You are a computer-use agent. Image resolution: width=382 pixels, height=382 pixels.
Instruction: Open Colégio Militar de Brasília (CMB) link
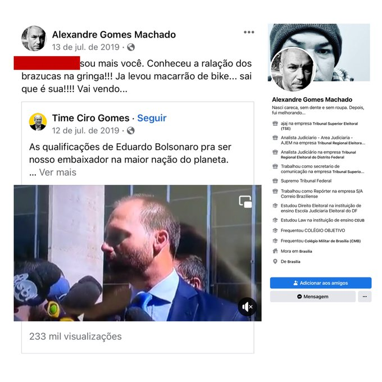tap(333, 241)
